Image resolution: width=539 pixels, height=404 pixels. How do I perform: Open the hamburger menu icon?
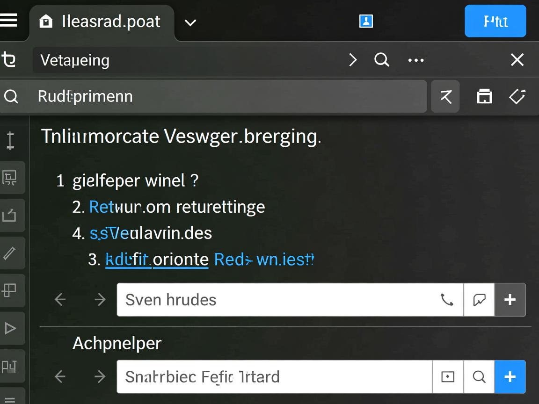[8, 21]
